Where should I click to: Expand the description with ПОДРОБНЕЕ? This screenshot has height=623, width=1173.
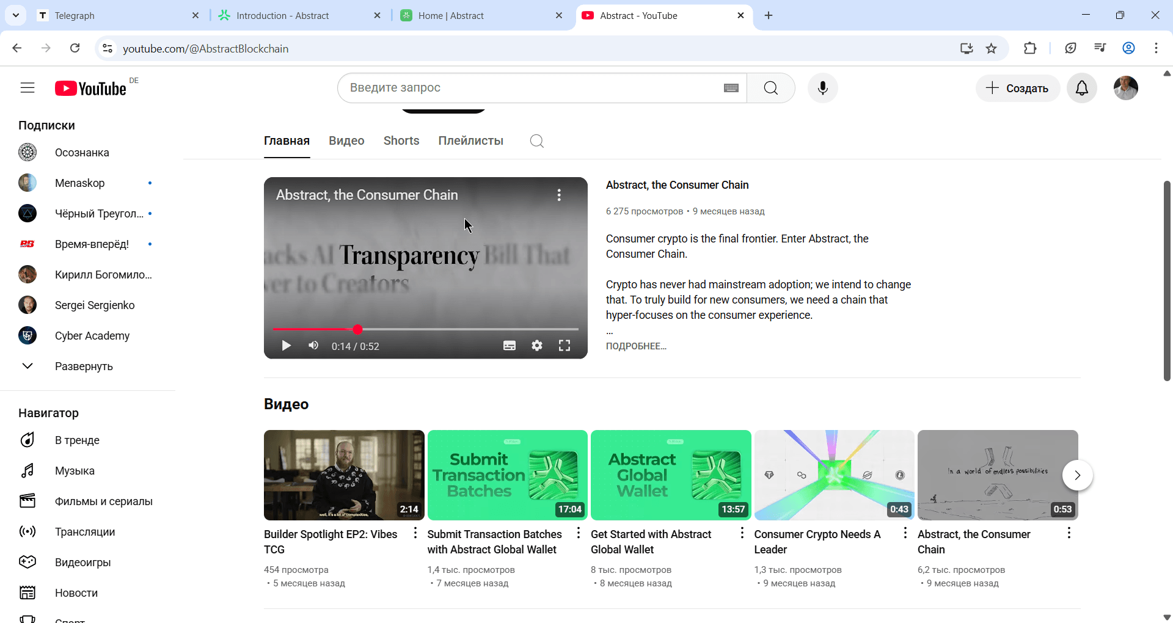[x=636, y=346]
